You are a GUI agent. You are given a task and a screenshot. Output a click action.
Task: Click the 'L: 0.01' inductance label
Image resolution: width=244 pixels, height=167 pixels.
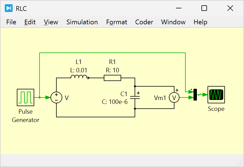pyautogui.click(x=79, y=70)
